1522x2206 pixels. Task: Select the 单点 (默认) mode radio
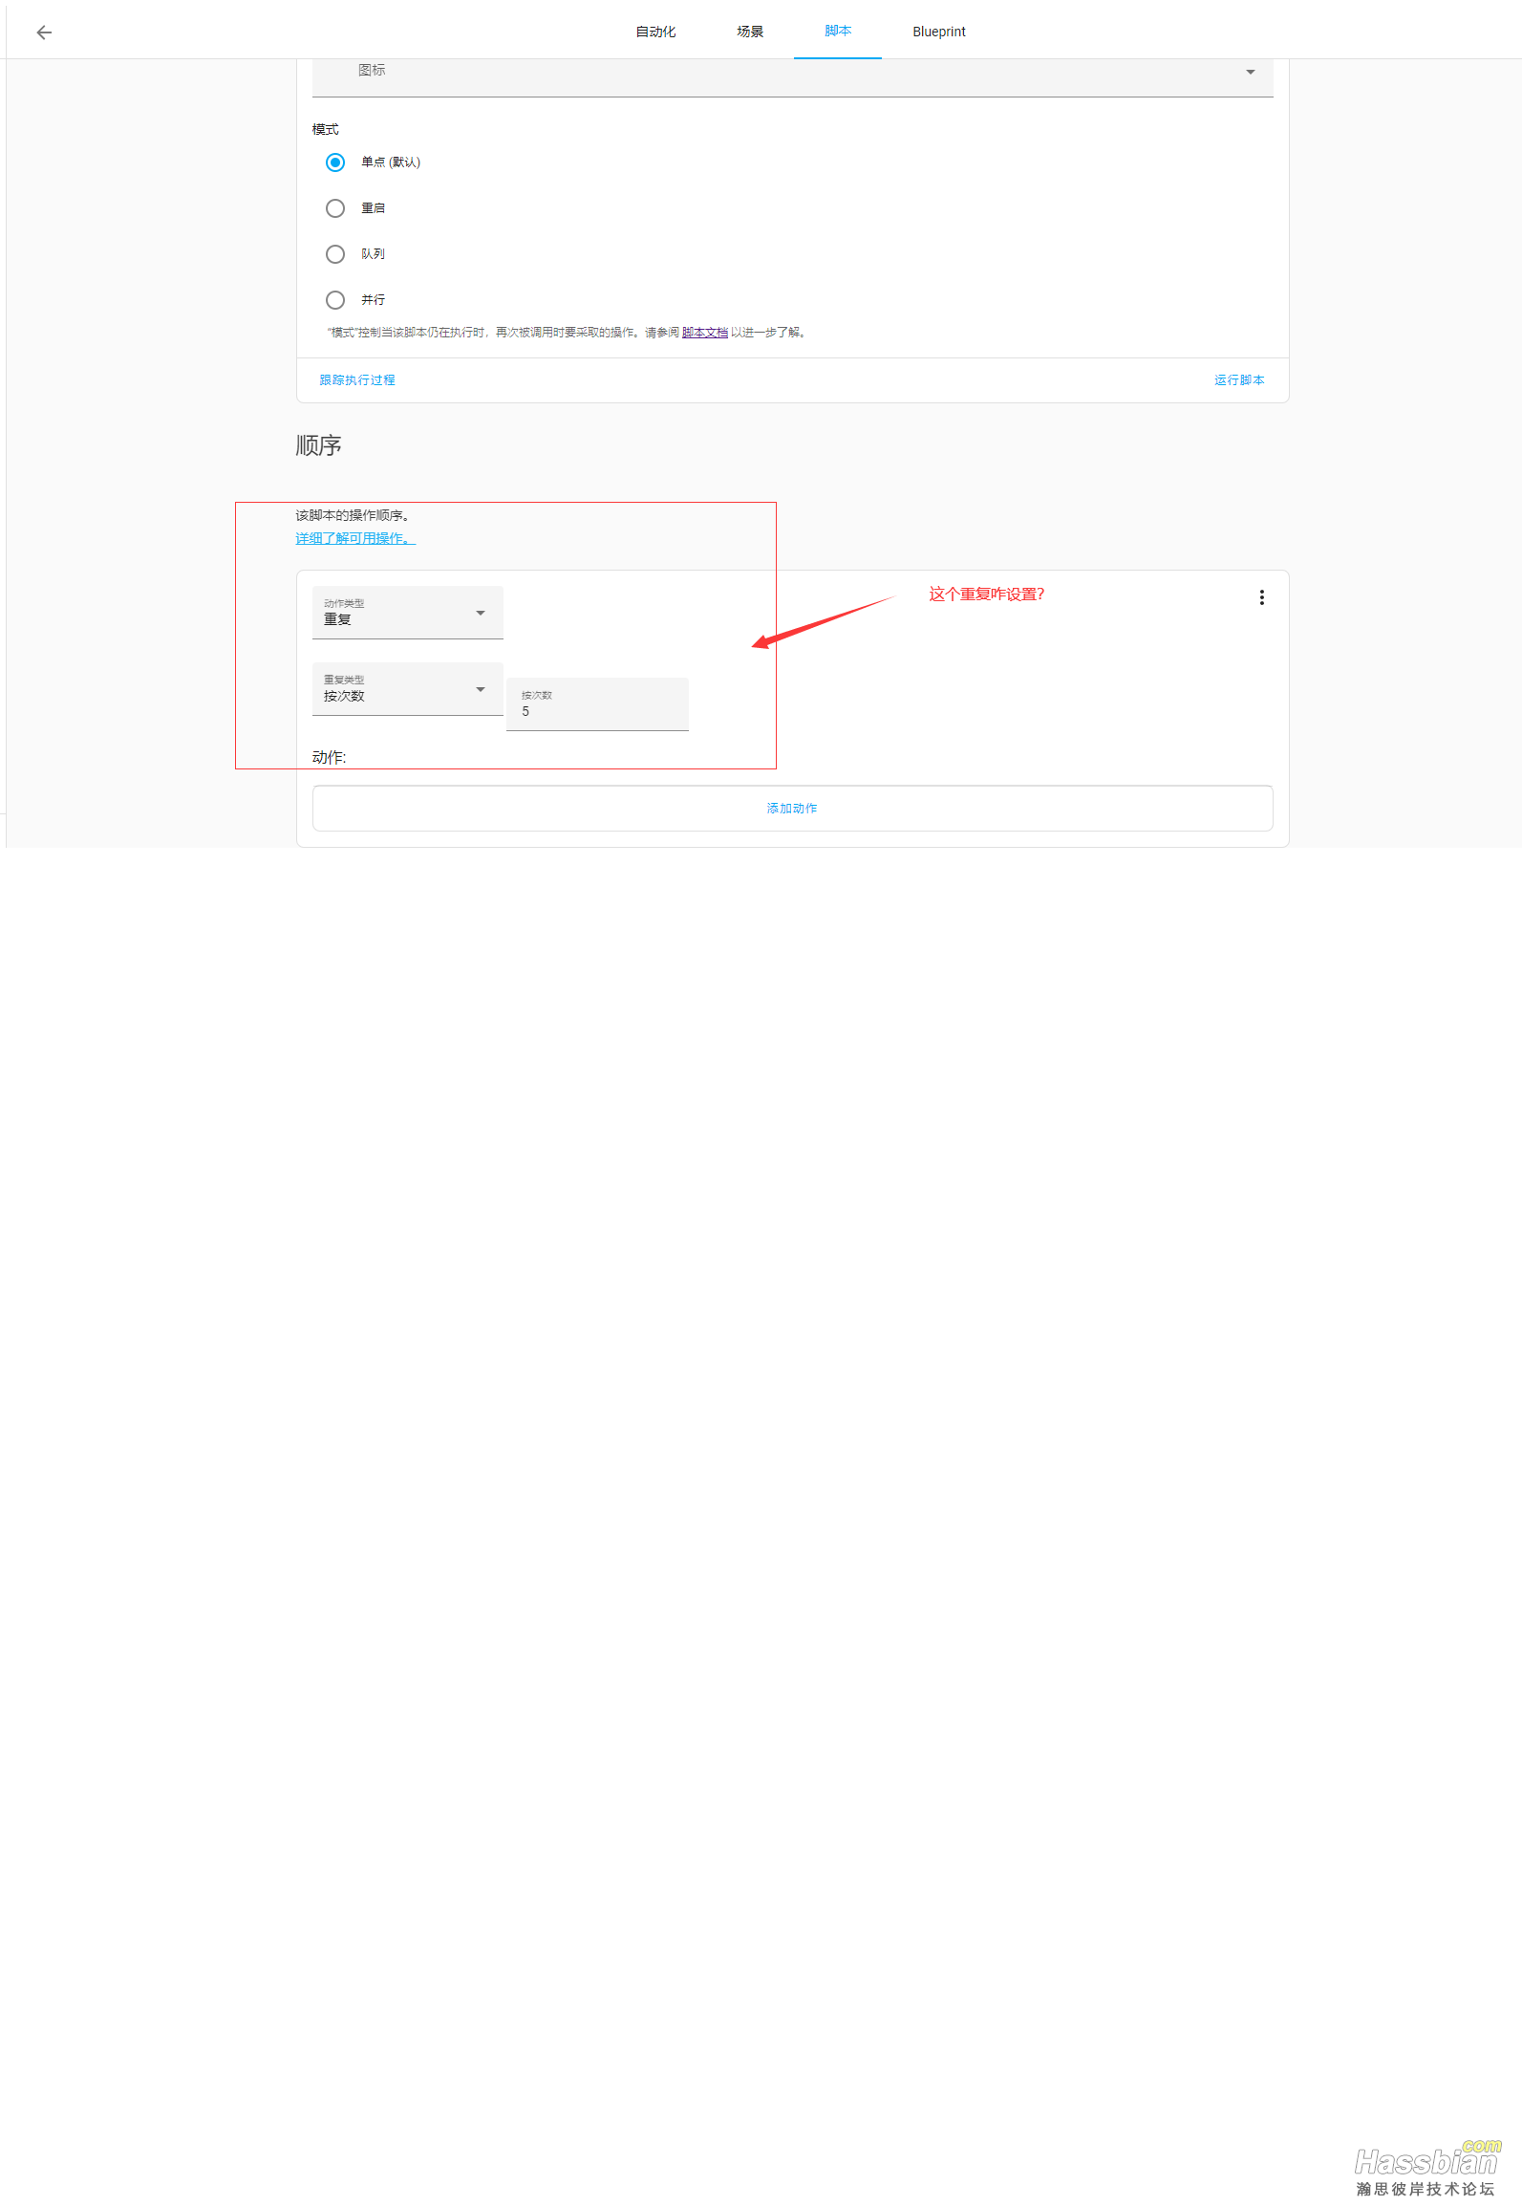[x=335, y=162]
